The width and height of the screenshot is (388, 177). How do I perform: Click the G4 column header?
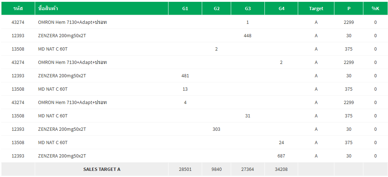click(281, 8)
